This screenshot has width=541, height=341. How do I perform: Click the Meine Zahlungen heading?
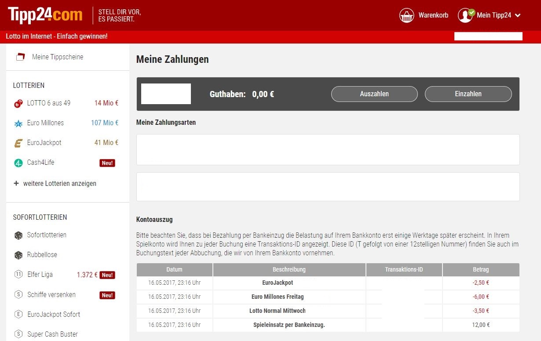[172, 59]
